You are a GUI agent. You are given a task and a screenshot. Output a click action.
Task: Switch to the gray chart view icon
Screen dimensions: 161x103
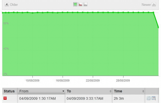[x=85, y=4]
